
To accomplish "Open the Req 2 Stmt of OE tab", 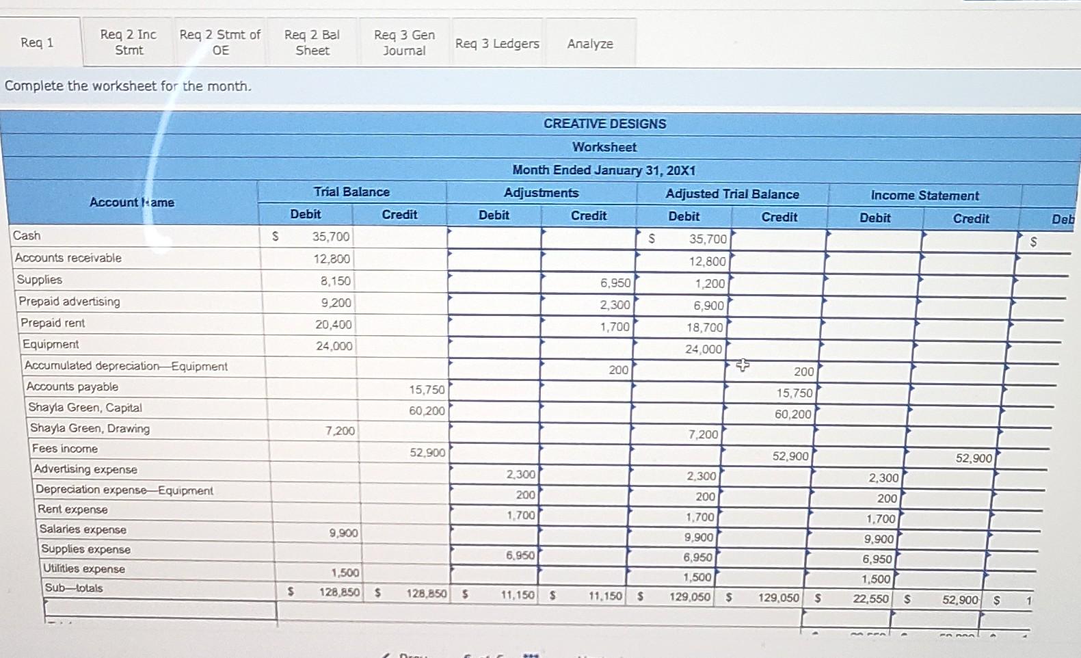I will coord(220,42).
